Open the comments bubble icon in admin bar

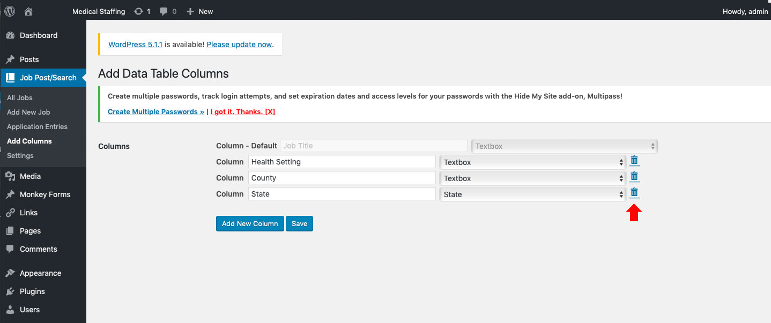coord(165,11)
